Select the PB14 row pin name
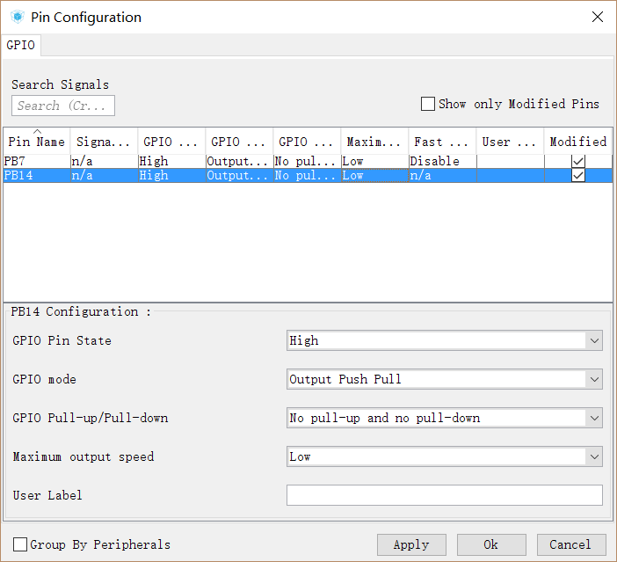 tap(37, 175)
